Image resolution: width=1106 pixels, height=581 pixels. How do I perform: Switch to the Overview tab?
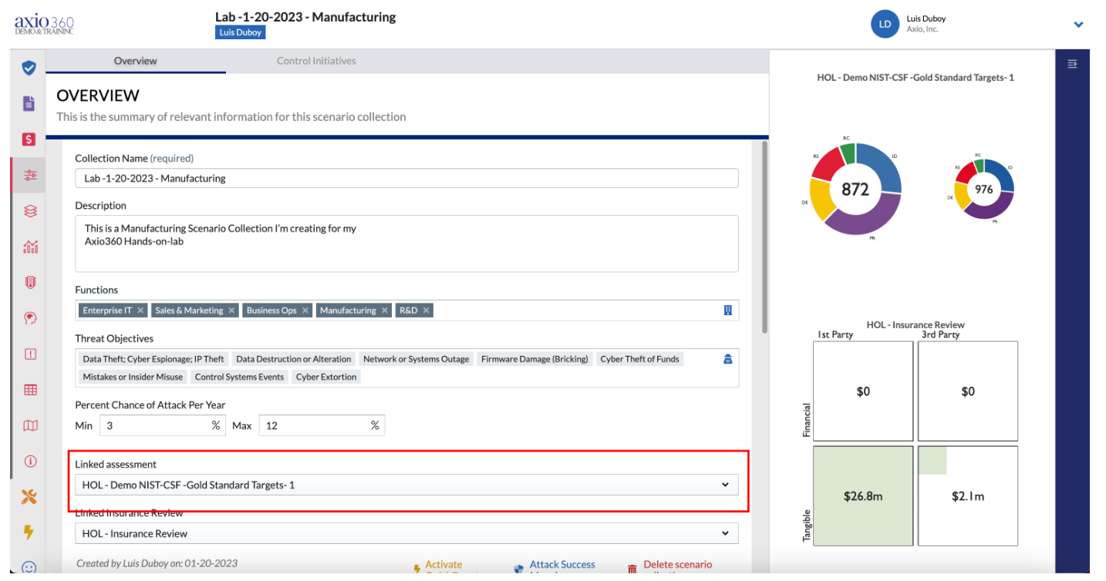(136, 61)
